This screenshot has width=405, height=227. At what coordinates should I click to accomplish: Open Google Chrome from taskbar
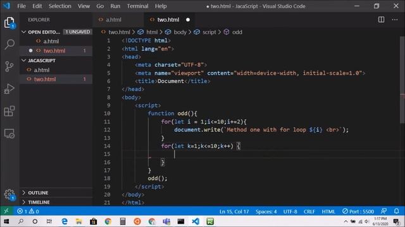[108, 221]
